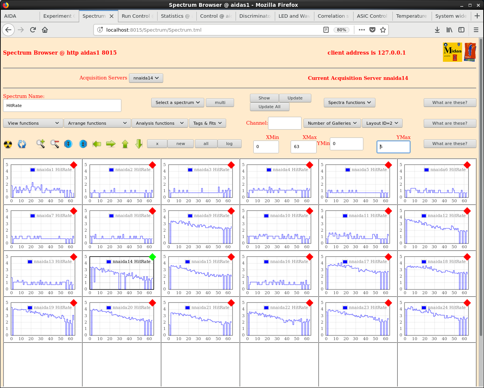Open page actions three-dot menu
484x388 pixels.
[x=362, y=30]
